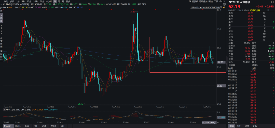Expand the 更多 timeframe options
The height and width of the screenshot is (128, 275).
coord(68,2)
